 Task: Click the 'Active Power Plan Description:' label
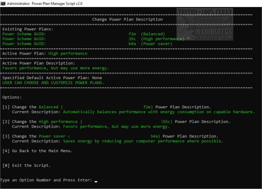point(39,63)
